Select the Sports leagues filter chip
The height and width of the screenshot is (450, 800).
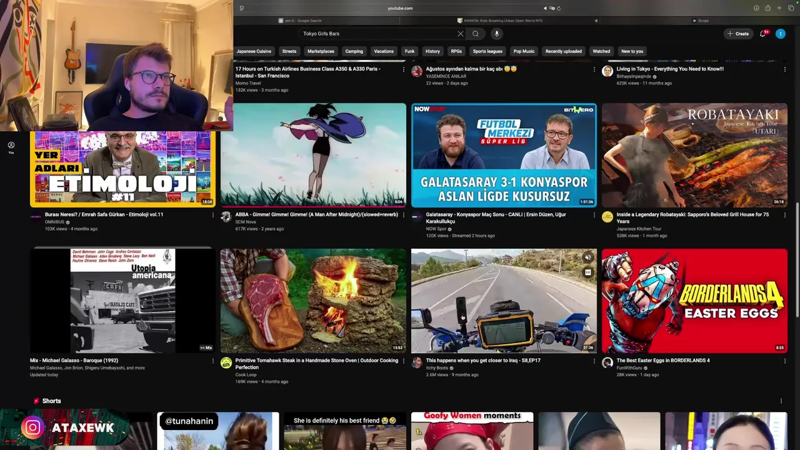[x=487, y=51]
